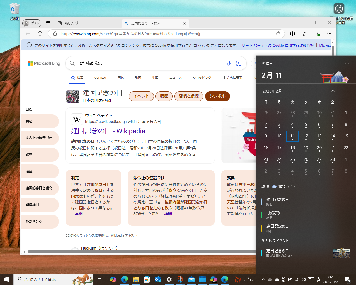Mute system volume via the speaker icon

304,279
